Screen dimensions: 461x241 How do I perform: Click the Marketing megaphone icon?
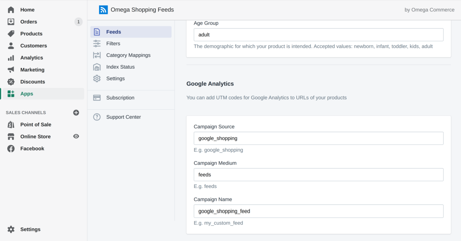point(11,70)
